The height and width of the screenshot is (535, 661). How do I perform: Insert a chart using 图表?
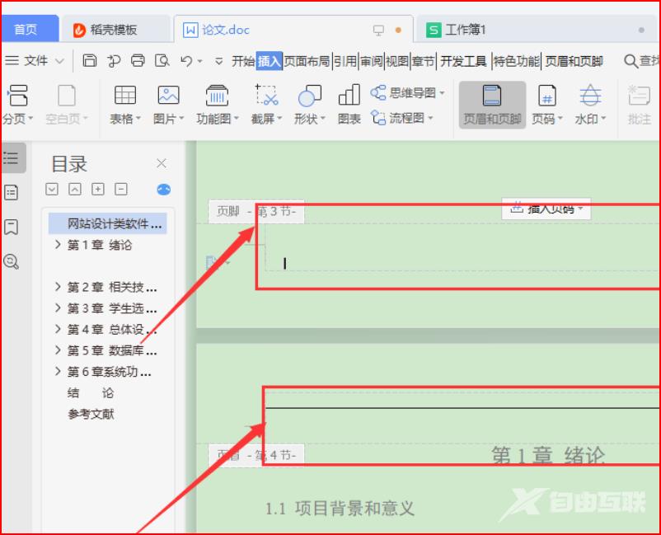[349, 105]
